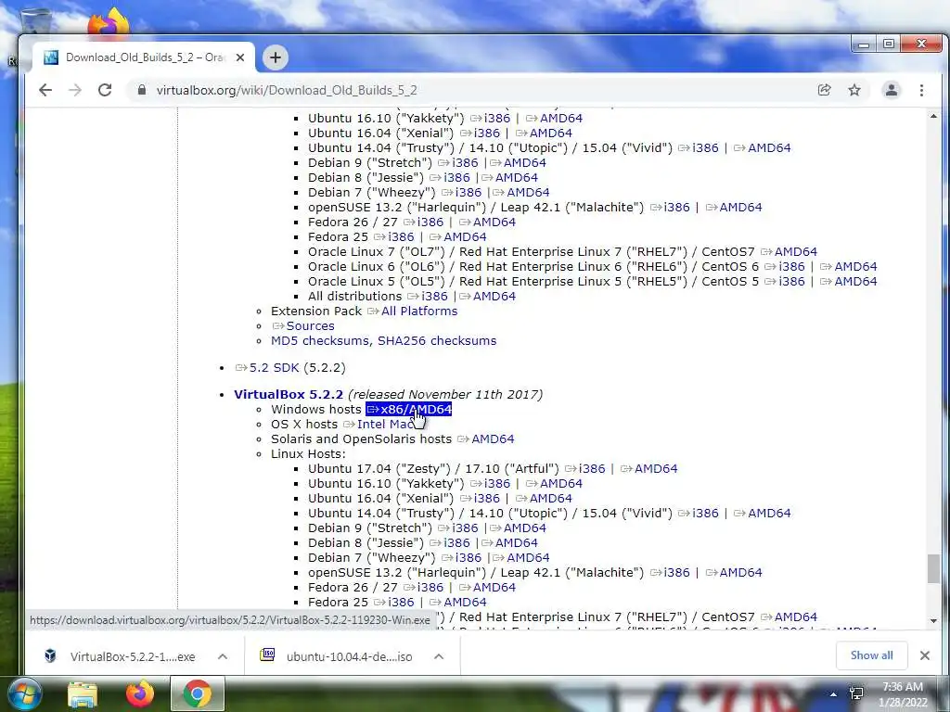Open Firefox desktop shortcut icon

click(108, 23)
